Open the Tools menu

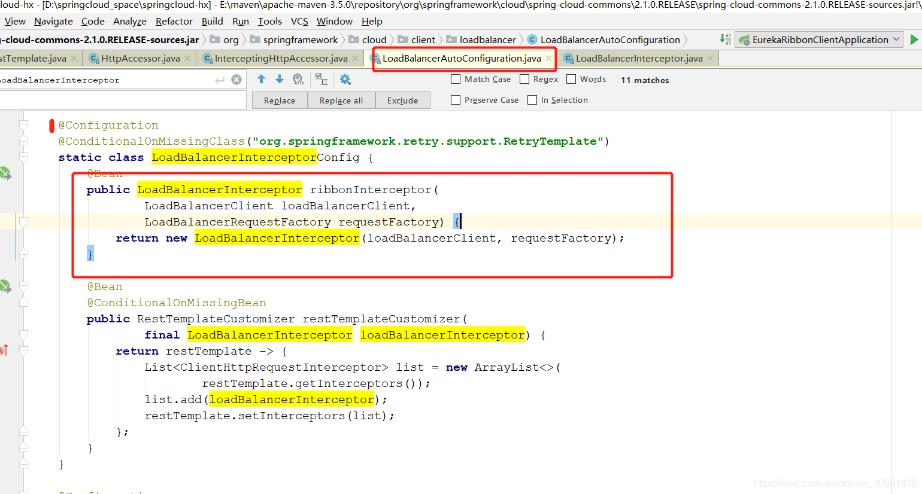(x=270, y=21)
